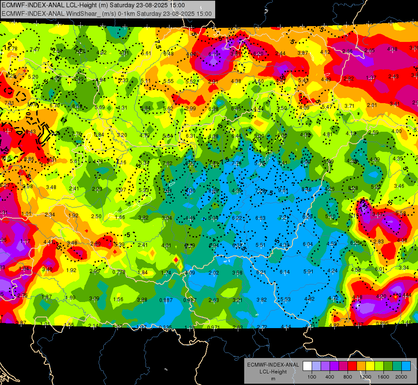
Task: Click the 1.56 wind shear value
Action: coord(118,299)
